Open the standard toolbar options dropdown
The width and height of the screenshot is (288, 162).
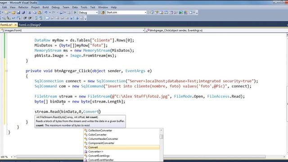(197, 13)
